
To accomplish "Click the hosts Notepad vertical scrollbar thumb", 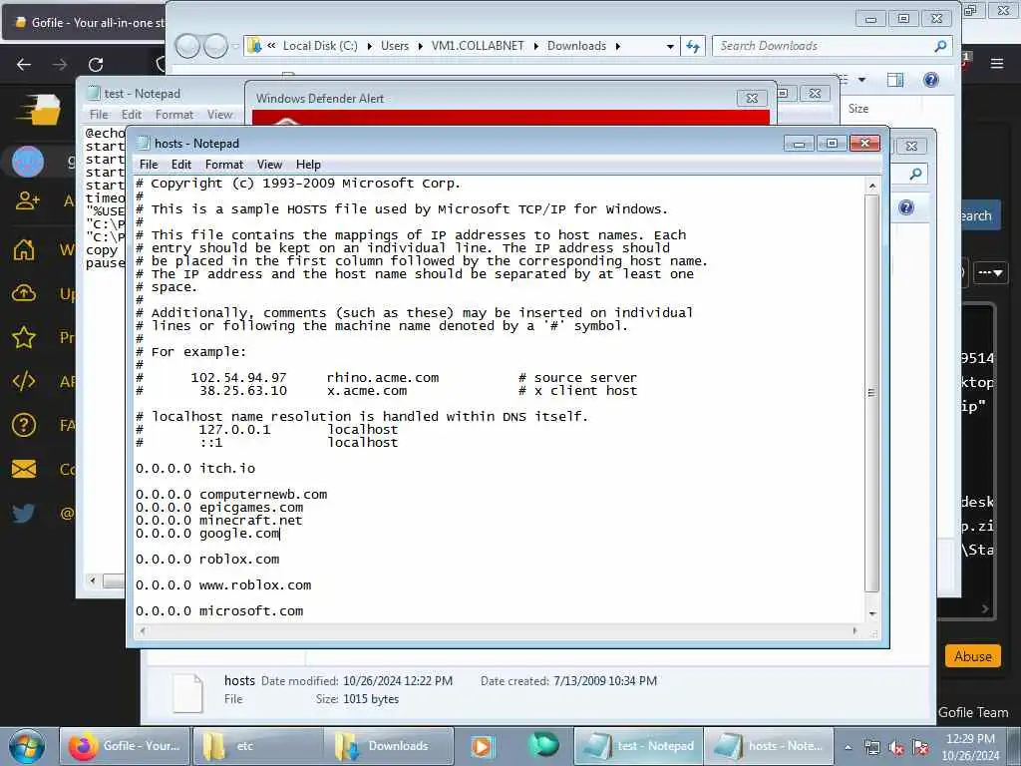I will point(871,393).
